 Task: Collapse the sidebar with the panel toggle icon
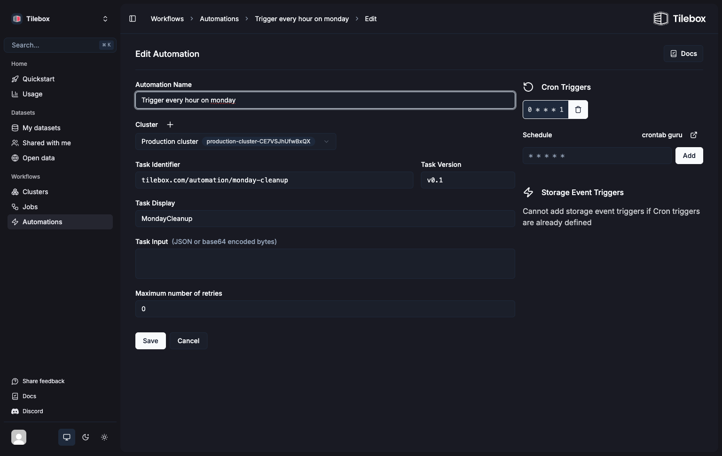[x=133, y=18]
